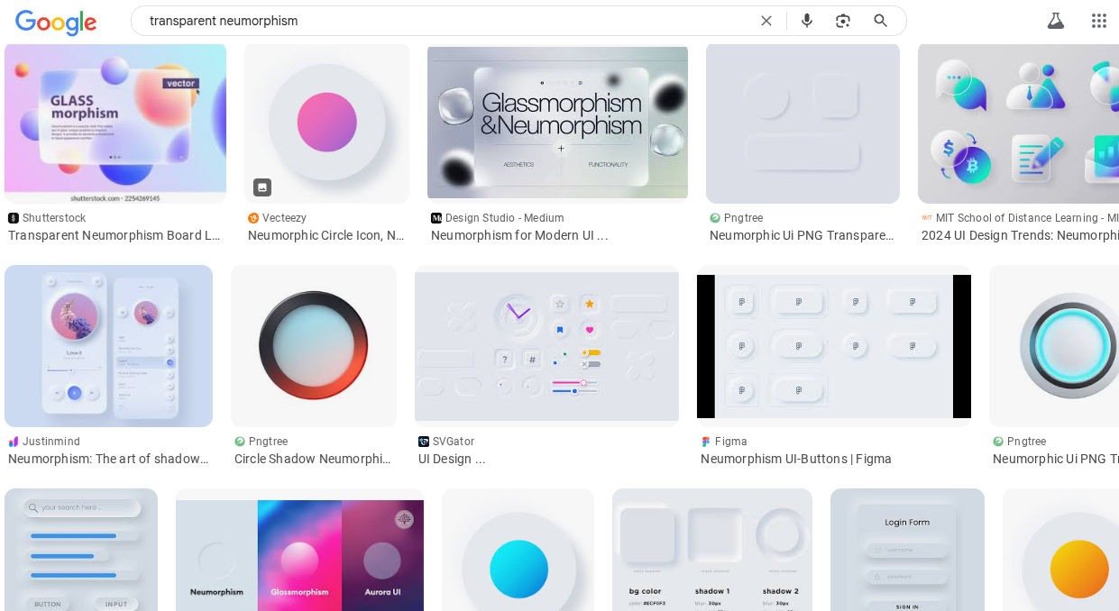
Task: Clear the search query with the X icon
Action: click(766, 21)
